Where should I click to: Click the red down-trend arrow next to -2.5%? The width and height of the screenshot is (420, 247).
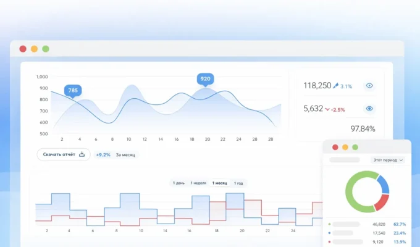(327, 109)
